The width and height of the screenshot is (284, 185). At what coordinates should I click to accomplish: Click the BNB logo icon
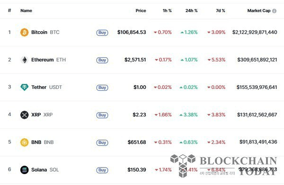coord(24,142)
